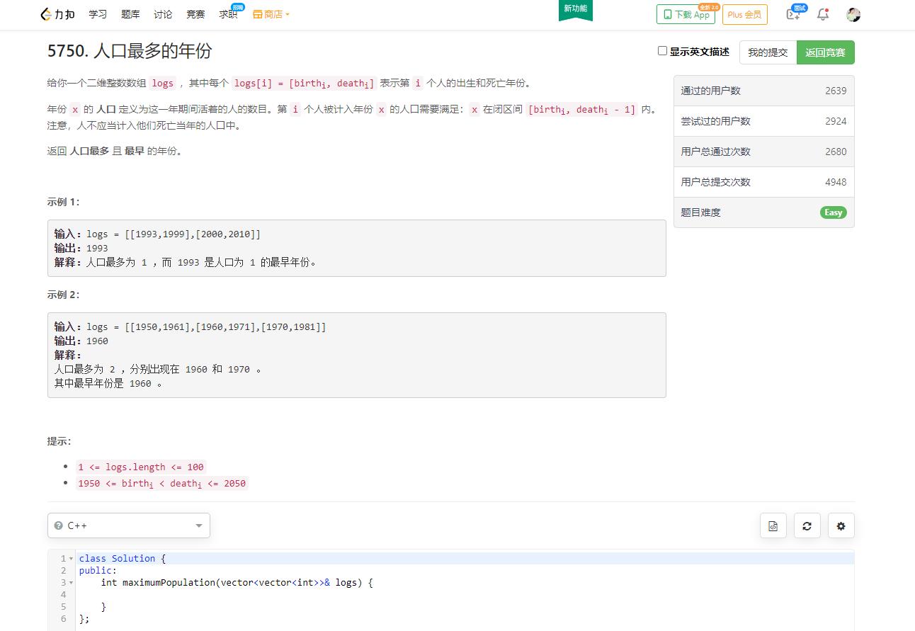The height and width of the screenshot is (631, 915).
Task: Open the 竞赛 contests page
Action: (195, 14)
